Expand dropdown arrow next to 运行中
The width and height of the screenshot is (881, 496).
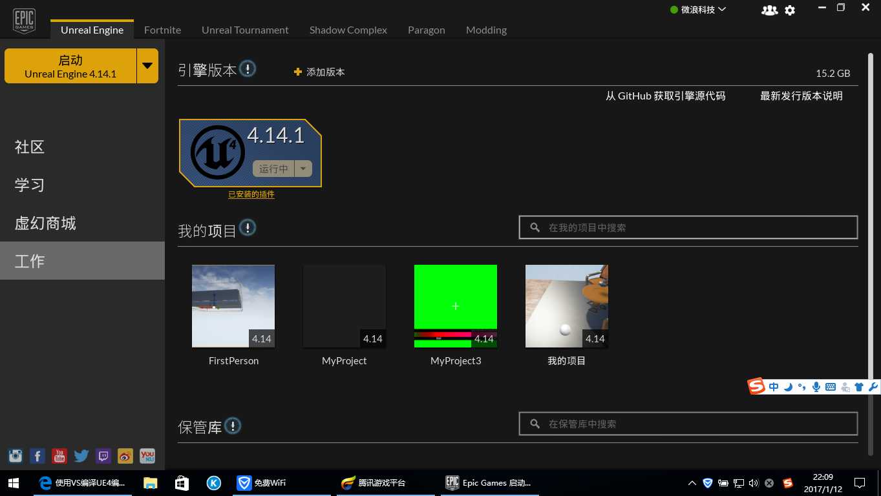[x=303, y=169]
